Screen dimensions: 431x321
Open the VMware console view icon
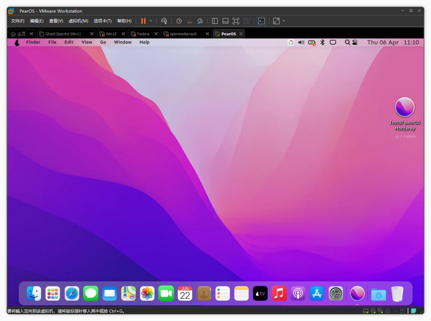tap(261, 21)
